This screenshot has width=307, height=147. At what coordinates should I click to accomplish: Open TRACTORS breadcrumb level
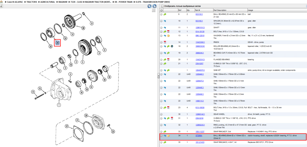tap(31, 2)
